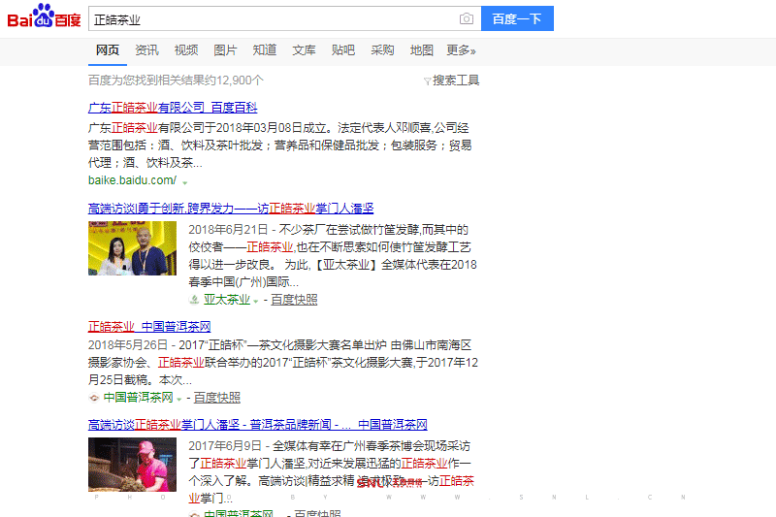Click the 亚太茶业 source icon
Screen dimensions: 776x517
[x=195, y=300]
